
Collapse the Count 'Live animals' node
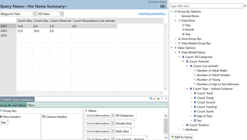tap(187, 66)
